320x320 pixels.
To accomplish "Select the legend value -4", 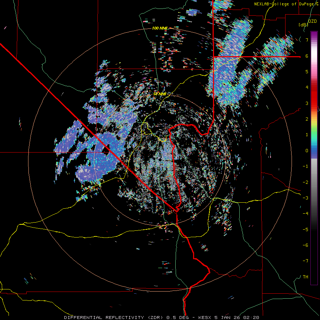I will point(305,213).
